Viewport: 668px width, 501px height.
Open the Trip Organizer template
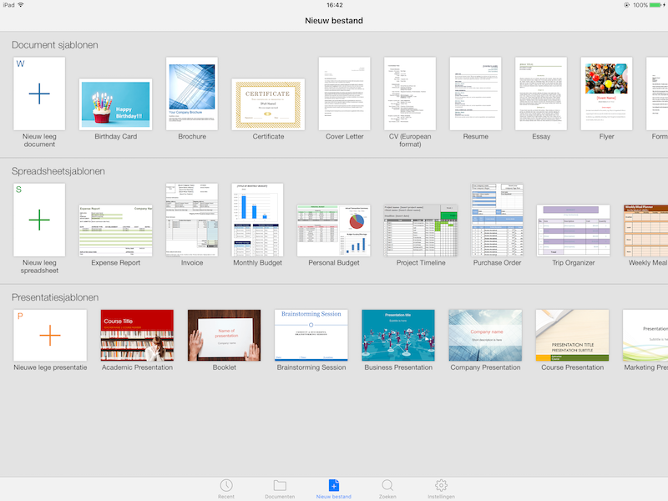point(573,230)
